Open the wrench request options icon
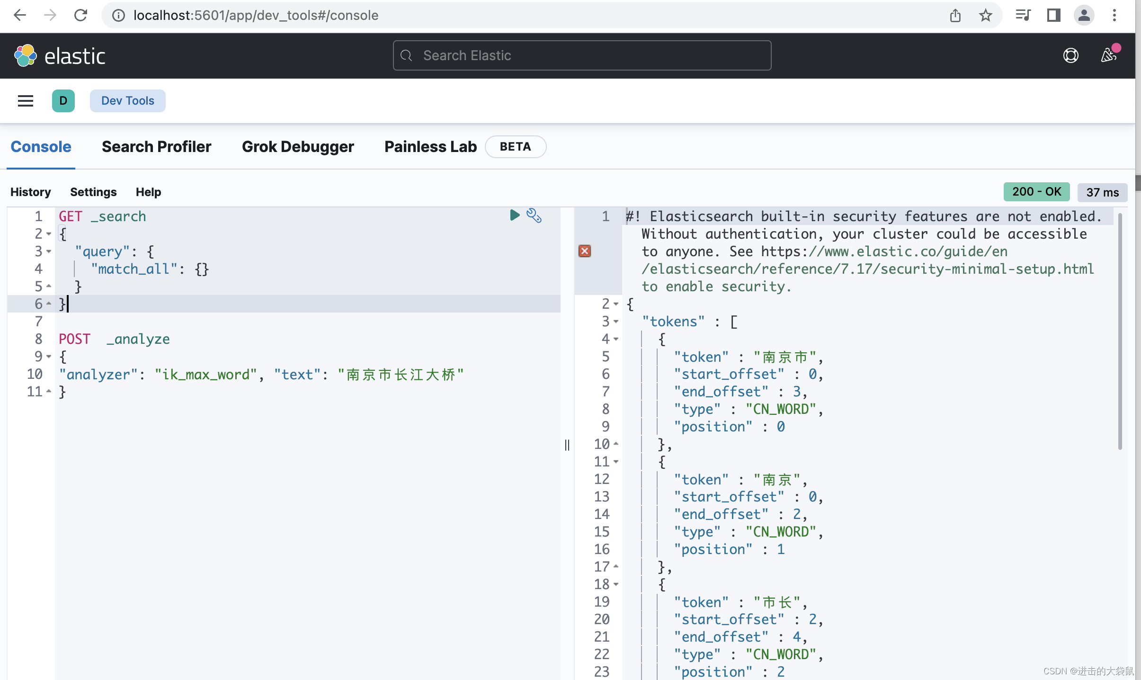 click(534, 215)
